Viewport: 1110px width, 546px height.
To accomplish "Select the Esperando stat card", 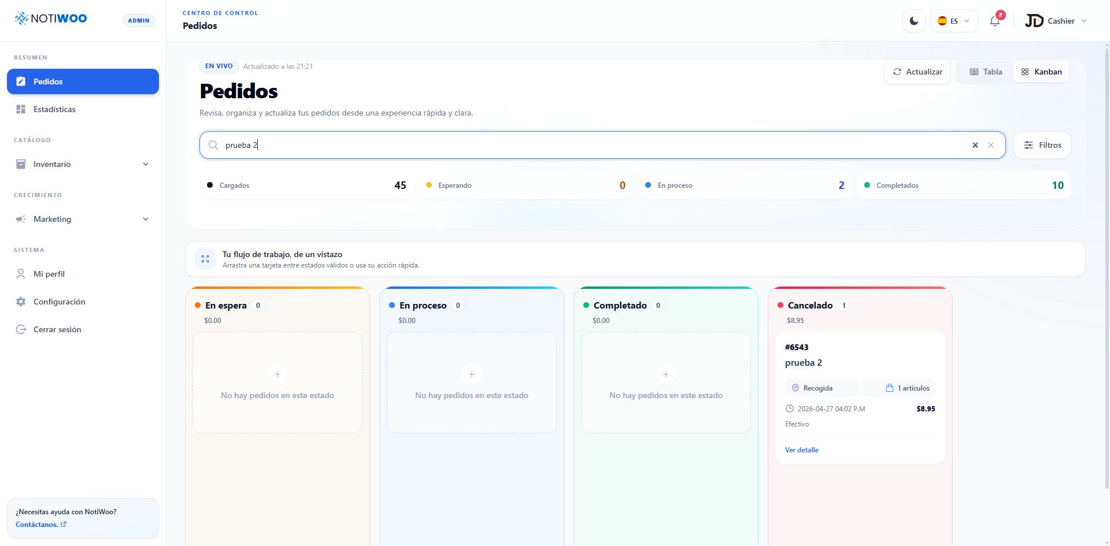I will pyautogui.click(x=526, y=185).
